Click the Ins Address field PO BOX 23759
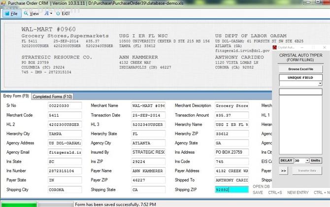This screenshot has height=207, width=330. click(x=231, y=152)
